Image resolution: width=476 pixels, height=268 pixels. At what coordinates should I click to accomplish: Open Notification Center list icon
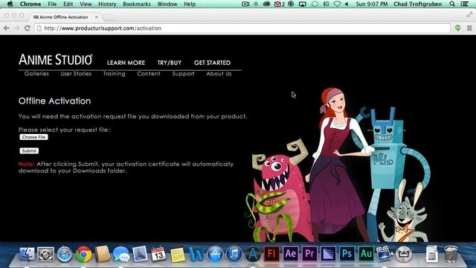pyautogui.click(x=464, y=4)
